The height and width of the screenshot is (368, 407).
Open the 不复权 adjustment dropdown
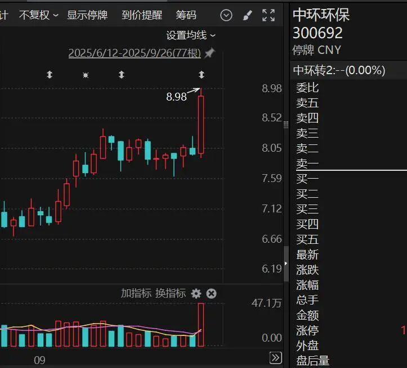click(38, 15)
